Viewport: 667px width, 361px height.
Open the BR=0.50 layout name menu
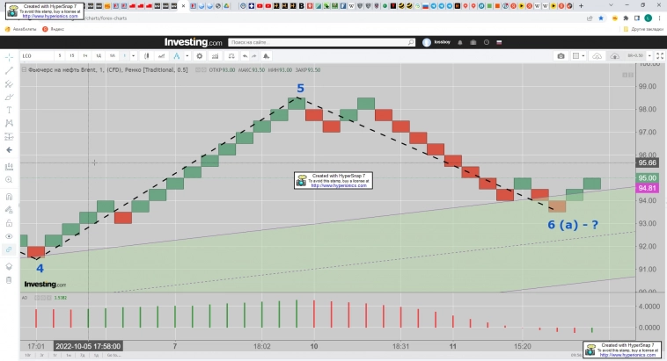[635, 55]
